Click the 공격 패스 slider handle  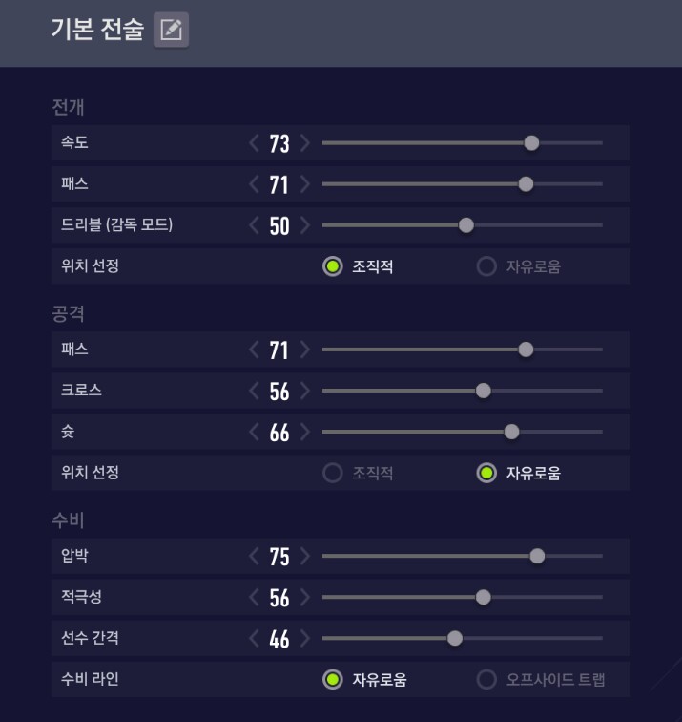pos(527,350)
